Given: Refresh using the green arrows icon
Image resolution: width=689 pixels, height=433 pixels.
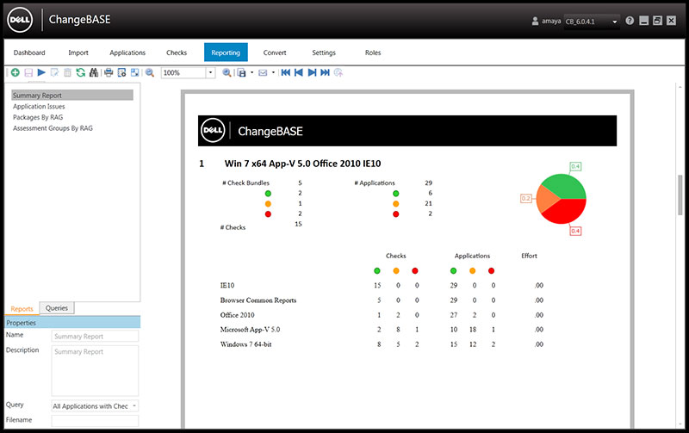Looking at the screenshot, I should coord(80,72).
